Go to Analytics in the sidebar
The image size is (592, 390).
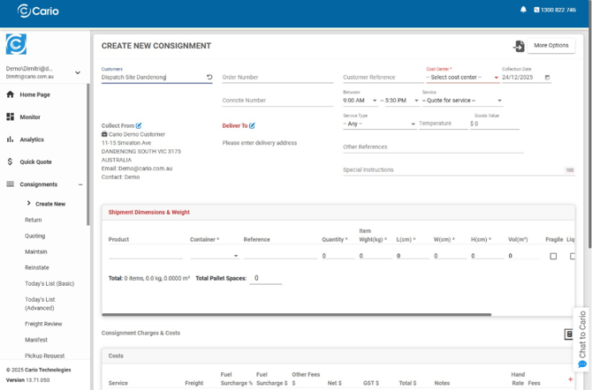[x=32, y=139]
